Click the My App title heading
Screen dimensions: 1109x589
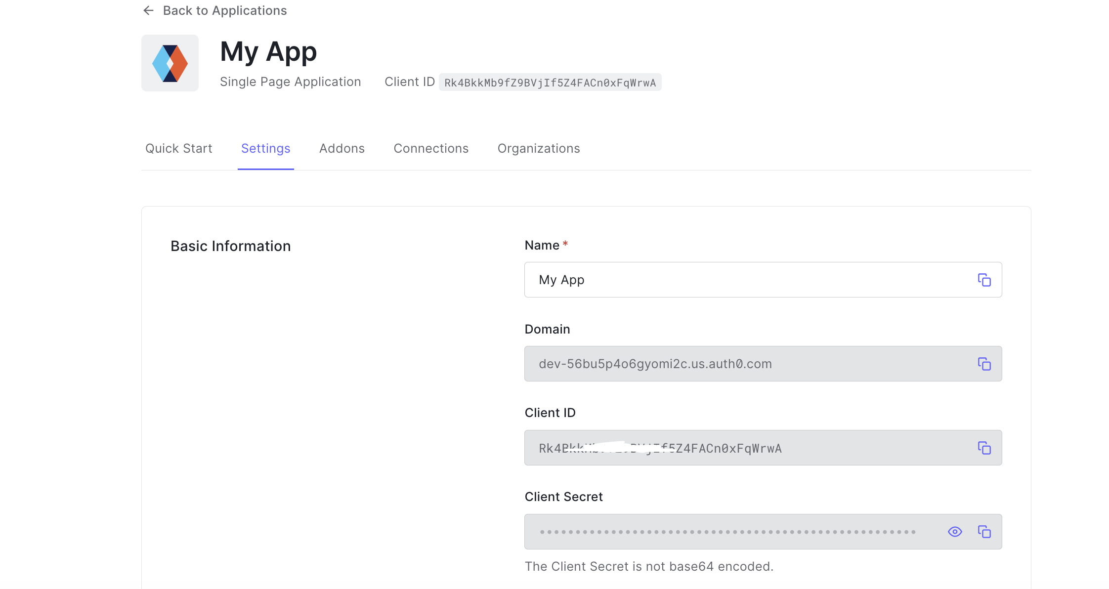(x=268, y=52)
